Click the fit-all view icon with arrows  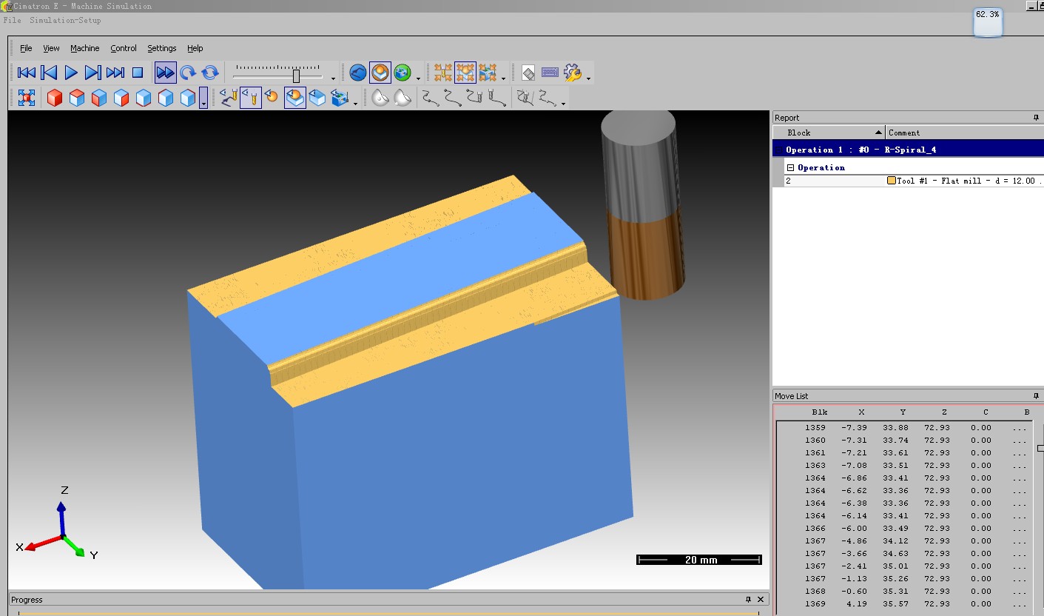(x=27, y=98)
